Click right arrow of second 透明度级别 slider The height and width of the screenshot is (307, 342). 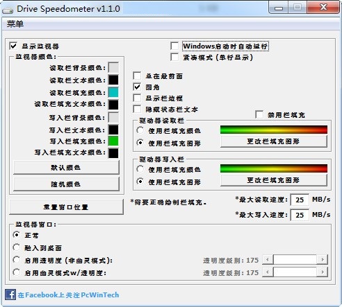click(323, 272)
